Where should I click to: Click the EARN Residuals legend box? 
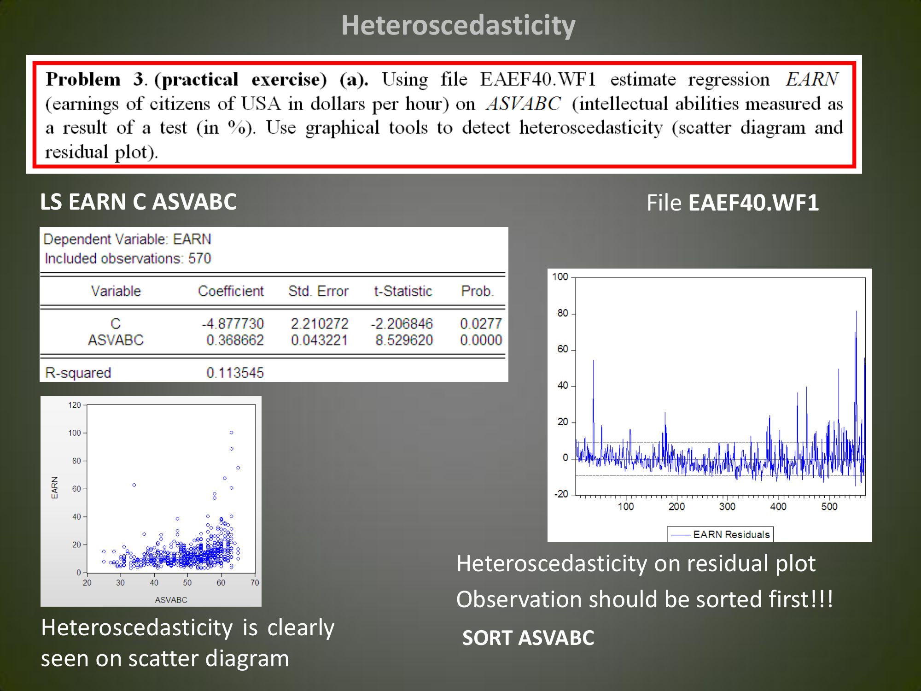720,534
